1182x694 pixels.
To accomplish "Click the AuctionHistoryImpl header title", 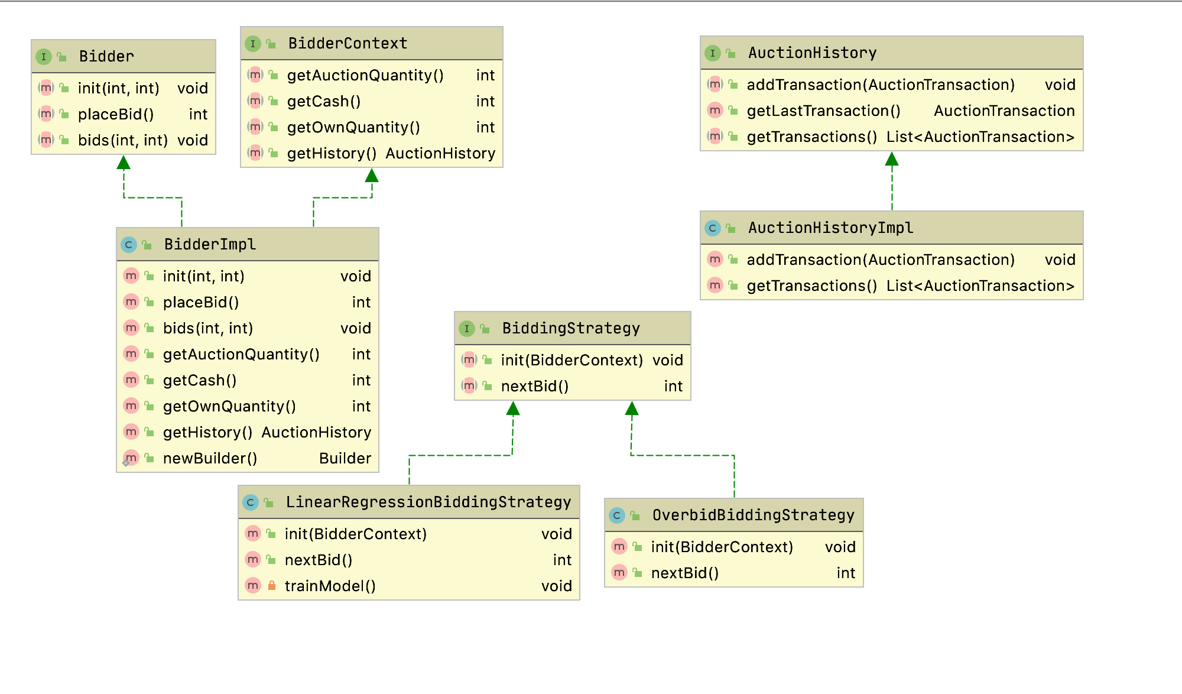I will click(830, 228).
